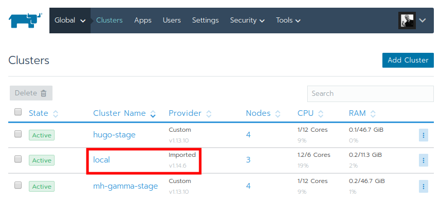Open the hugo-stage row action menu
The image size is (439, 203).
424,135
